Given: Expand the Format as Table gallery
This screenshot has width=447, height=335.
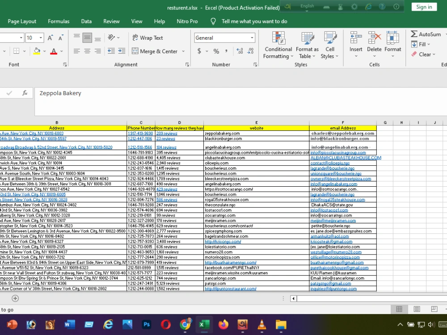Looking at the screenshot, I should coord(307,45).
